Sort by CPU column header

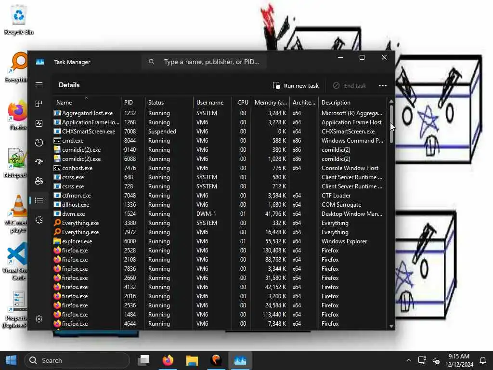pyautogui.click(x=242, y=103)
